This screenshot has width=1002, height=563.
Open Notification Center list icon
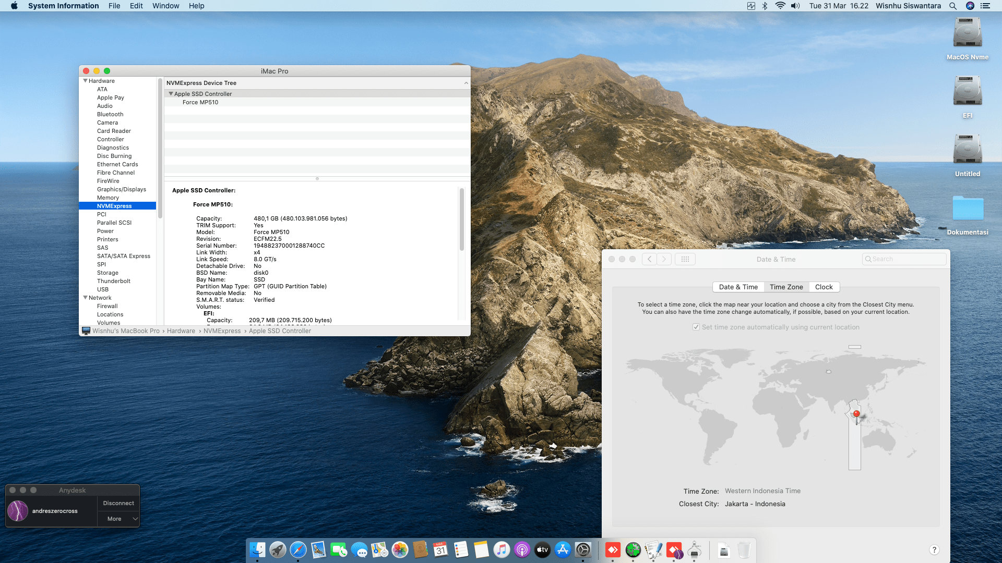[985, 6]
